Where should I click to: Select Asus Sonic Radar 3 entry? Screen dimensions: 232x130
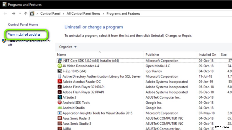(76, 118)
